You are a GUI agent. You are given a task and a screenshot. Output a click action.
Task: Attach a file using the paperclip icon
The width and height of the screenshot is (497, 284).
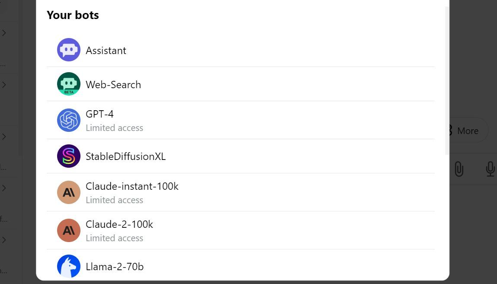460,169
